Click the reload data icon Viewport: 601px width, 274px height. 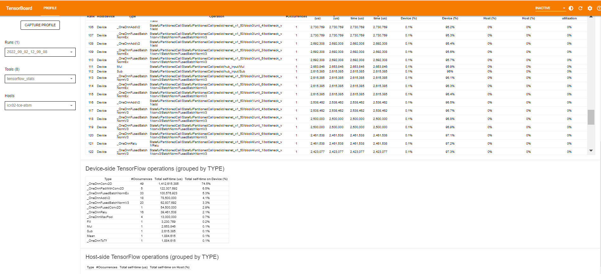pos(580,8)
